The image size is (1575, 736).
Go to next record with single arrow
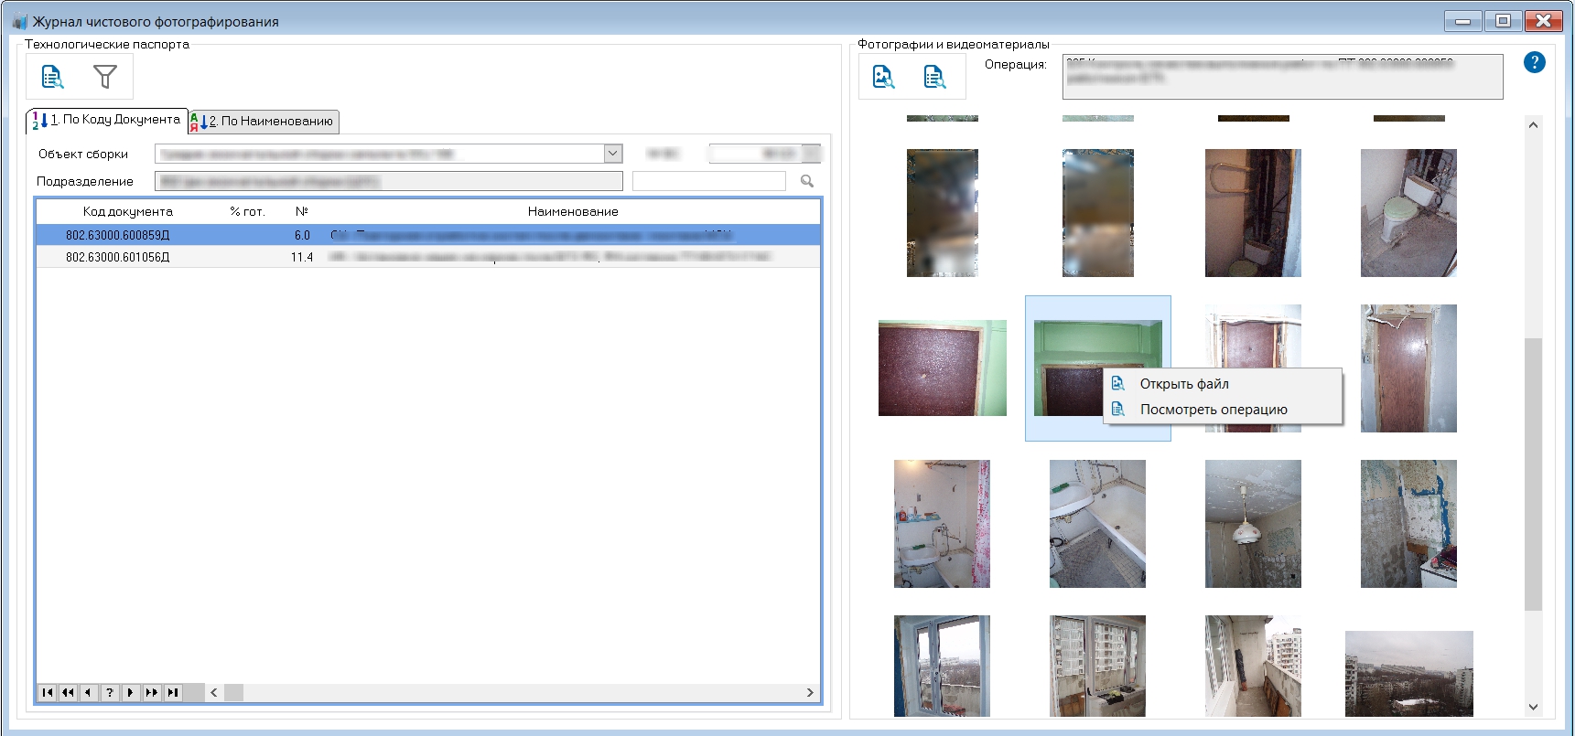click(131, 693)
